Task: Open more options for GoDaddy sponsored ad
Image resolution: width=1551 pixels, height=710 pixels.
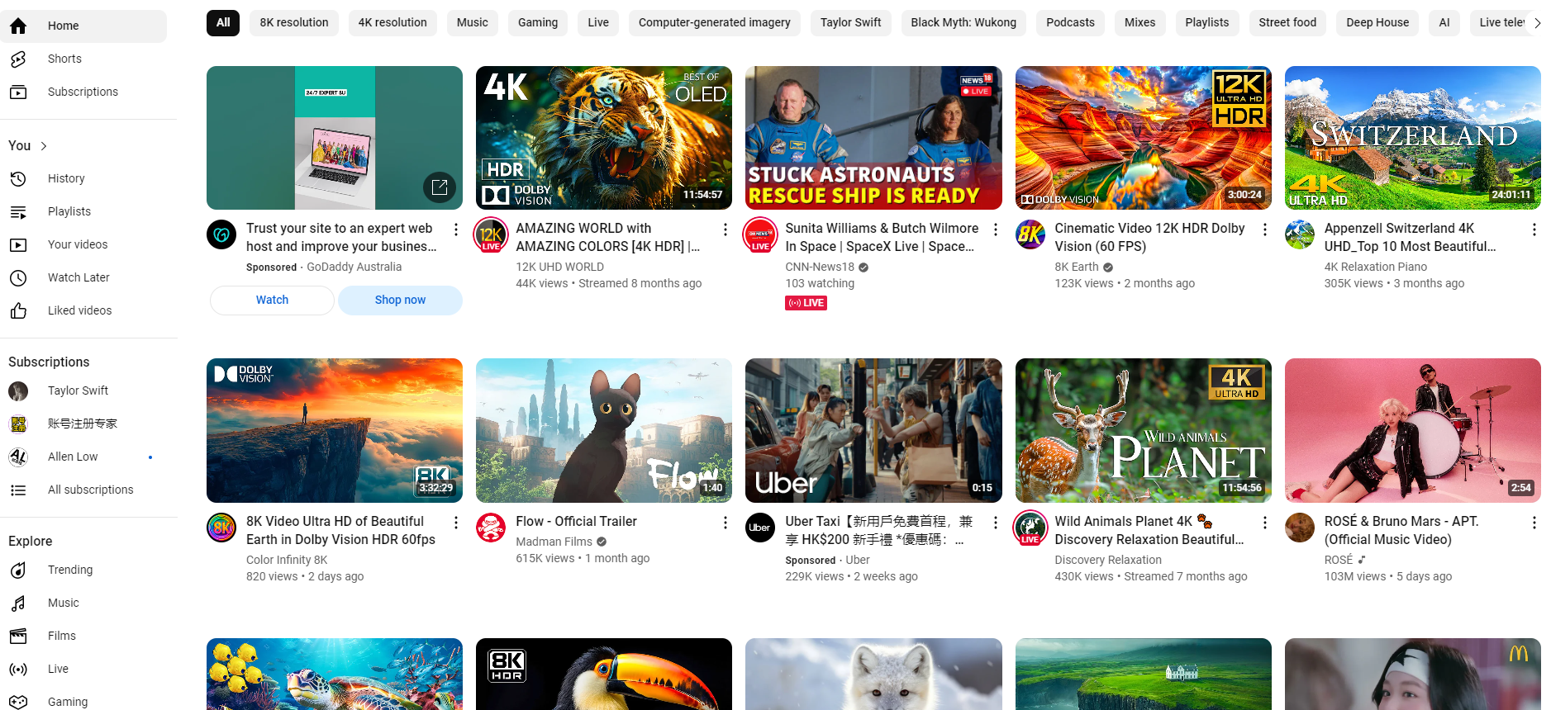Action: [x=455, y=229]
